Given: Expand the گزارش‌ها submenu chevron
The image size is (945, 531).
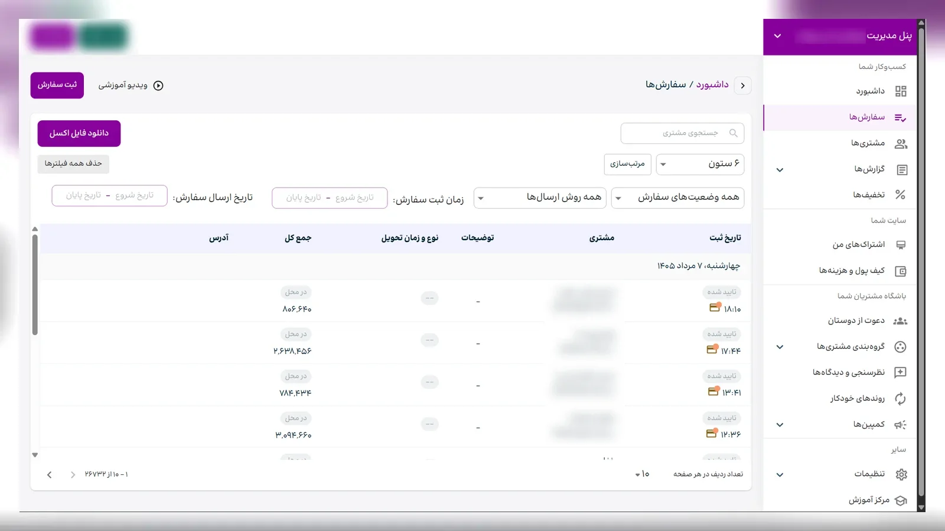Looking at the screenshot, I should click(x=780, y=170).
